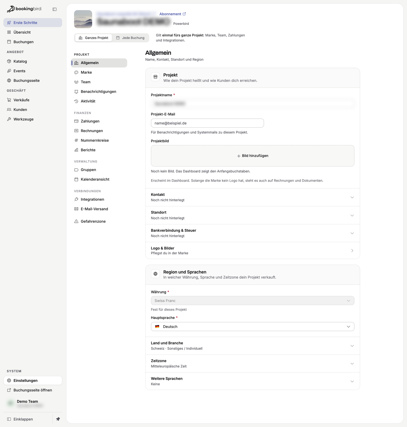407x427 pixels.
Task: Open the Erste Schritte rocket icon
Action: pos(9,23)
